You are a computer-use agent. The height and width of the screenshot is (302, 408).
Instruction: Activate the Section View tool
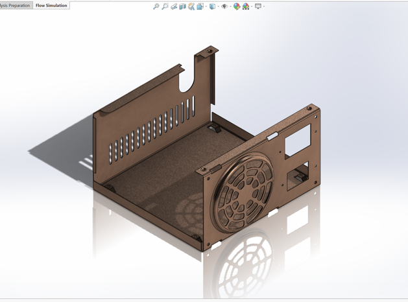(x=182, y=6)
